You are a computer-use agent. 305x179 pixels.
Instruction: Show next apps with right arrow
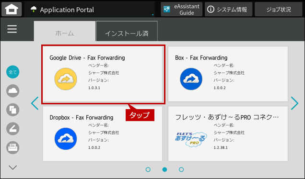click(x=295, y=103)
